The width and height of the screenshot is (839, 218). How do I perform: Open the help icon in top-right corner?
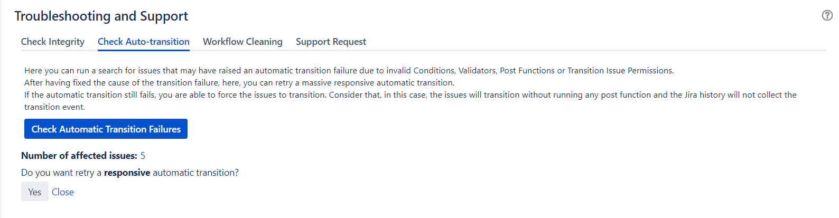[827, 15]
